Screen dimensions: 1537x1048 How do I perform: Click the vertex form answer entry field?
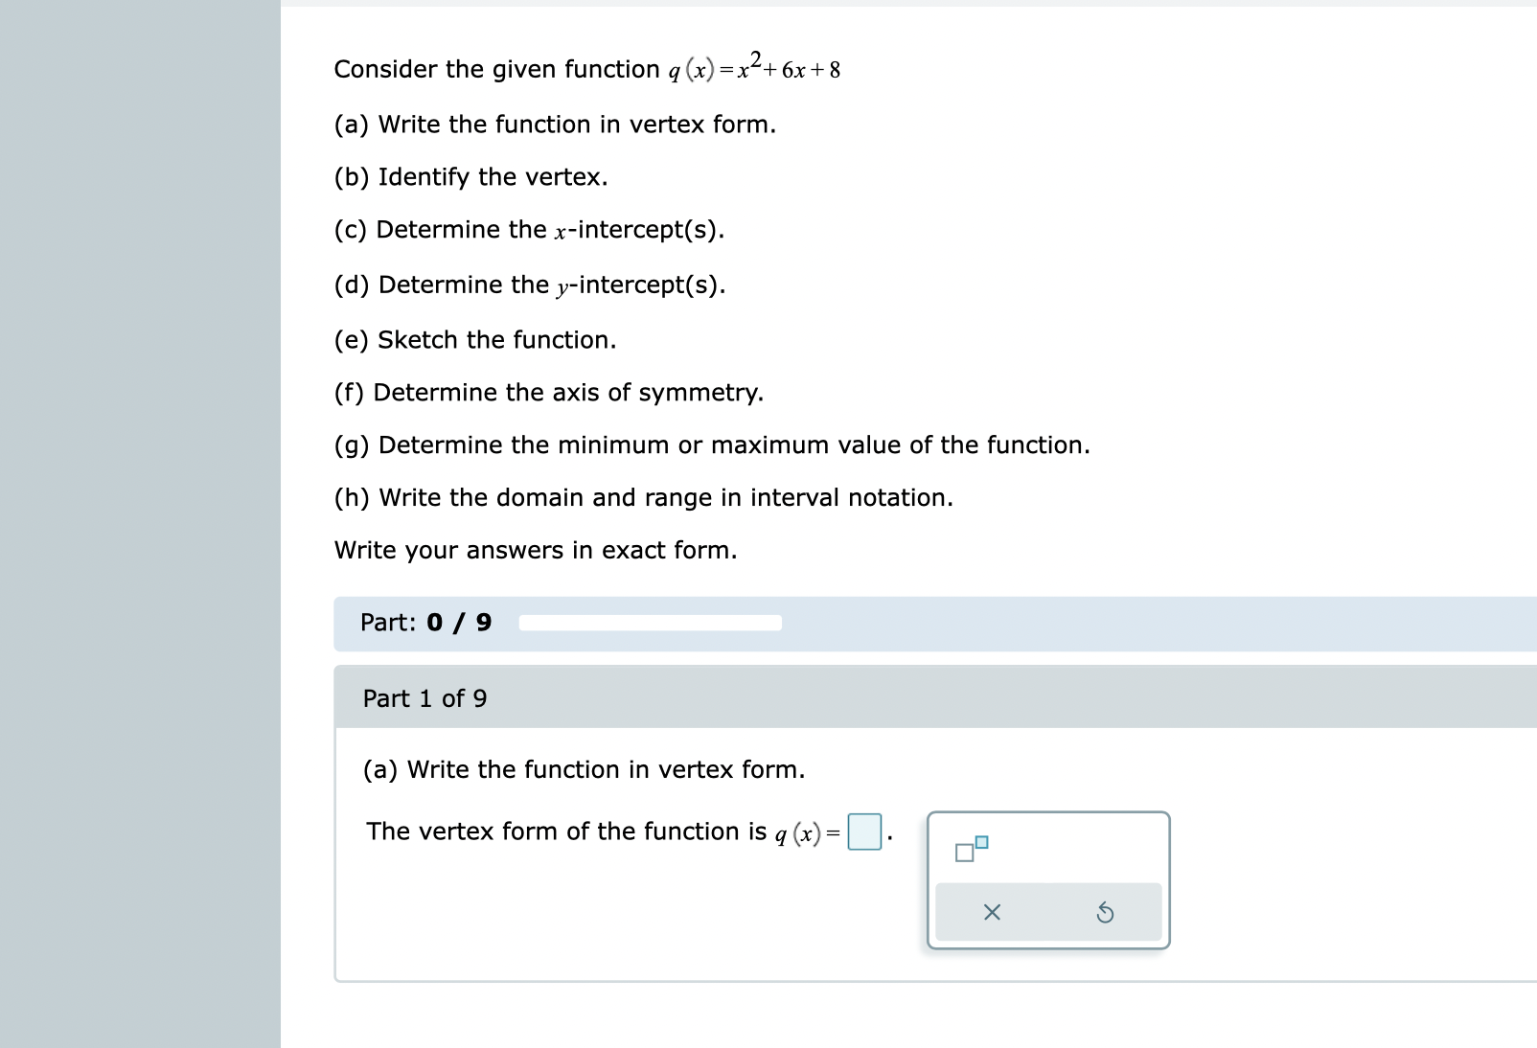(863, 832)
